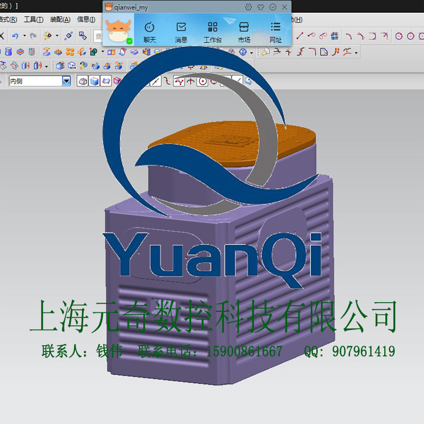
Task: Click the chamfered rectangle corner icon
Action: pos(324,52)
